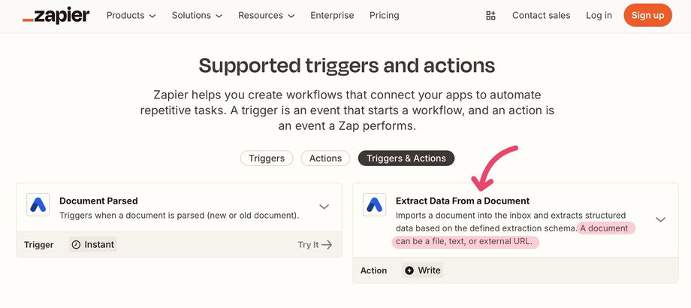This screenshot has width=691, height=308.
Task: Expand the Extract Data From a Document chevron
Action: point(660,219)
